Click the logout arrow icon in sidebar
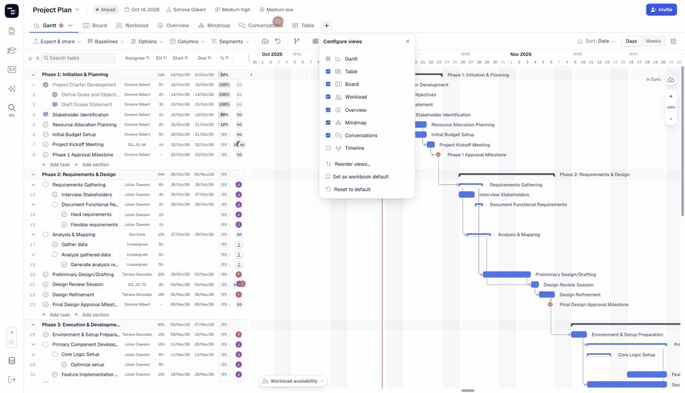The width and height of the screenshot is (685, 393). (12, 379)
